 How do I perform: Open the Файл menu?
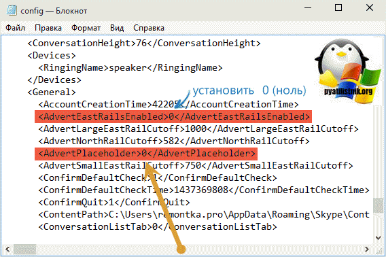[15, 28]
